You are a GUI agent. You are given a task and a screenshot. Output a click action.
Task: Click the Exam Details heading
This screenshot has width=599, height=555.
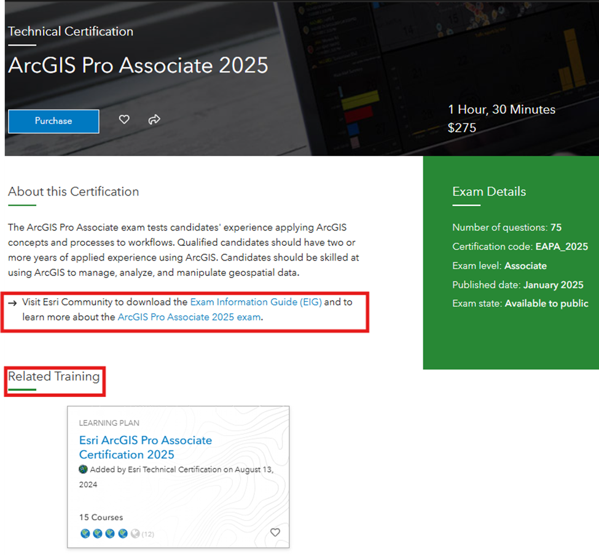pos(489,192)
